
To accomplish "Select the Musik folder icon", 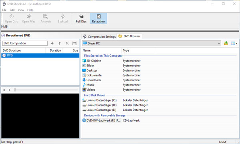I will coord(84,85).
